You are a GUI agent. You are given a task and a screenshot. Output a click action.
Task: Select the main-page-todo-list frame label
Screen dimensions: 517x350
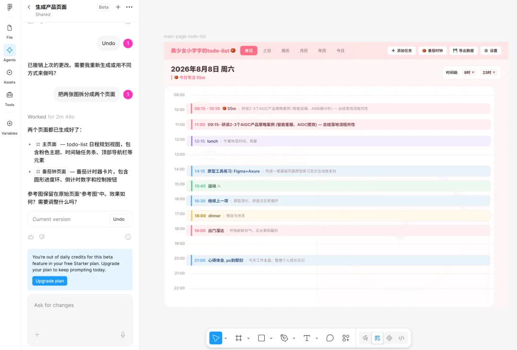pos(185,36)
